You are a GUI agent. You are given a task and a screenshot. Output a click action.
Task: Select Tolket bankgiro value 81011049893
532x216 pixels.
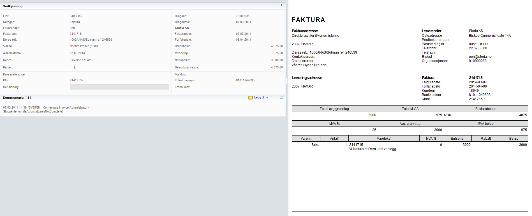click(245, 81)
